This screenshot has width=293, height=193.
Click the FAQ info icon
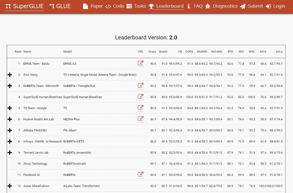(x=188, y=6)
